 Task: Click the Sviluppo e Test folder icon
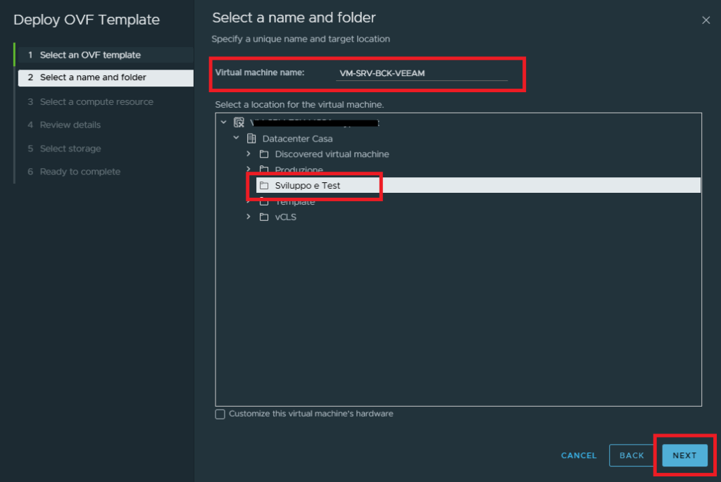pyautogui.click(x=264, y=186)
